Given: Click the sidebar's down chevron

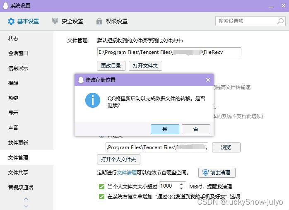Looking at the screenshot, I should tap(26, 206).
